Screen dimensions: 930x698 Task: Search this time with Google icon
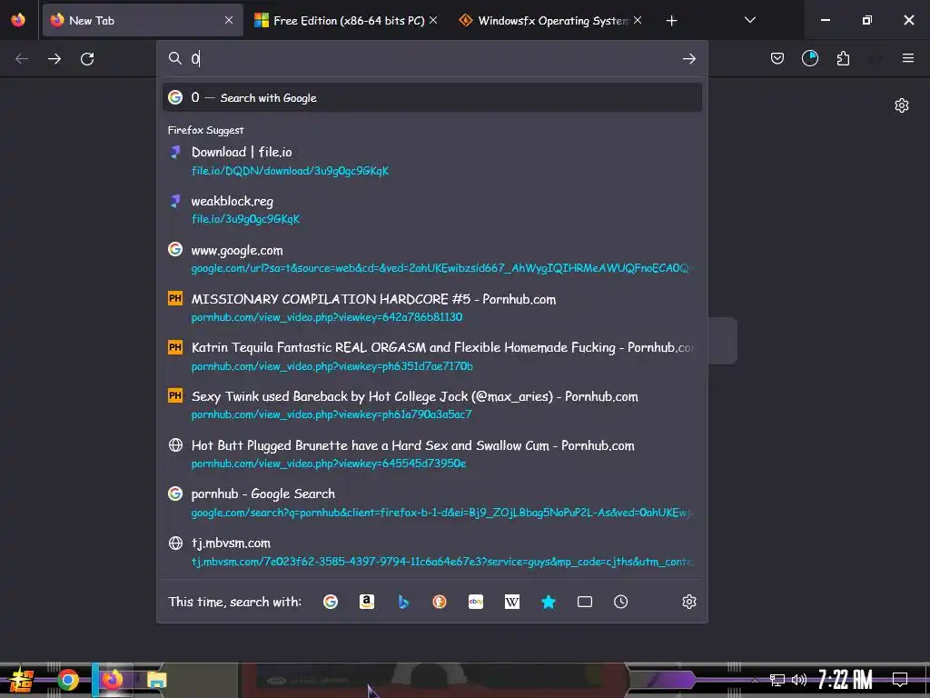(x=331, y=602)
